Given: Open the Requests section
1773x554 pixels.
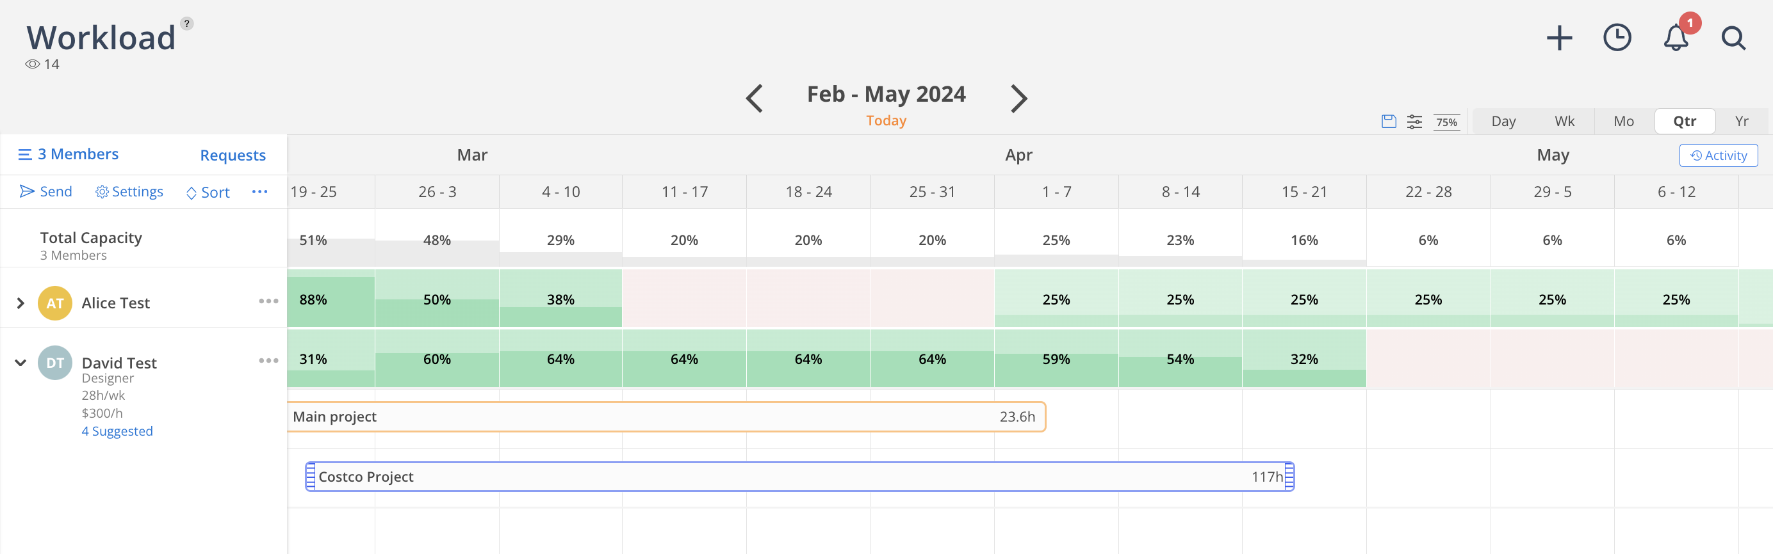Looking at the screenshot, I should click(233, 155).
